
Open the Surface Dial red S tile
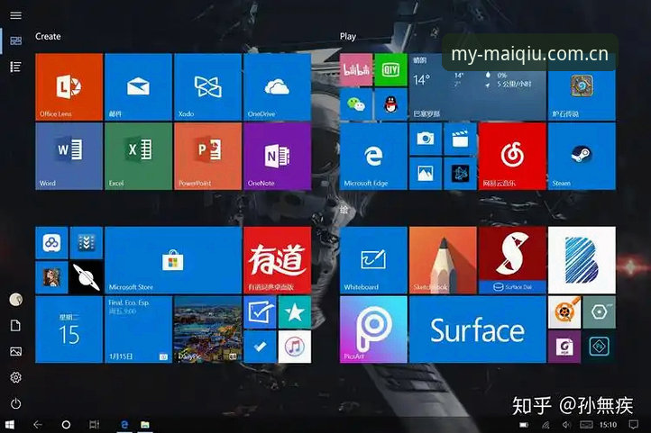coord(512,260)
